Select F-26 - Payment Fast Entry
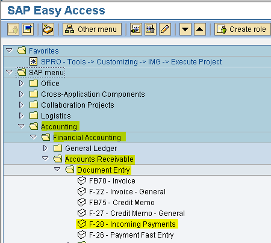This screenshot has height=243, width=271. coord(131,235)
